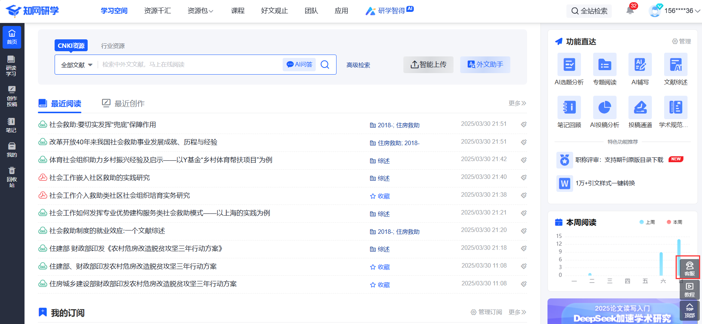Open the account 156****36 dropdown
This screenshot has height=324, width=702.
(x=682, y=11)
